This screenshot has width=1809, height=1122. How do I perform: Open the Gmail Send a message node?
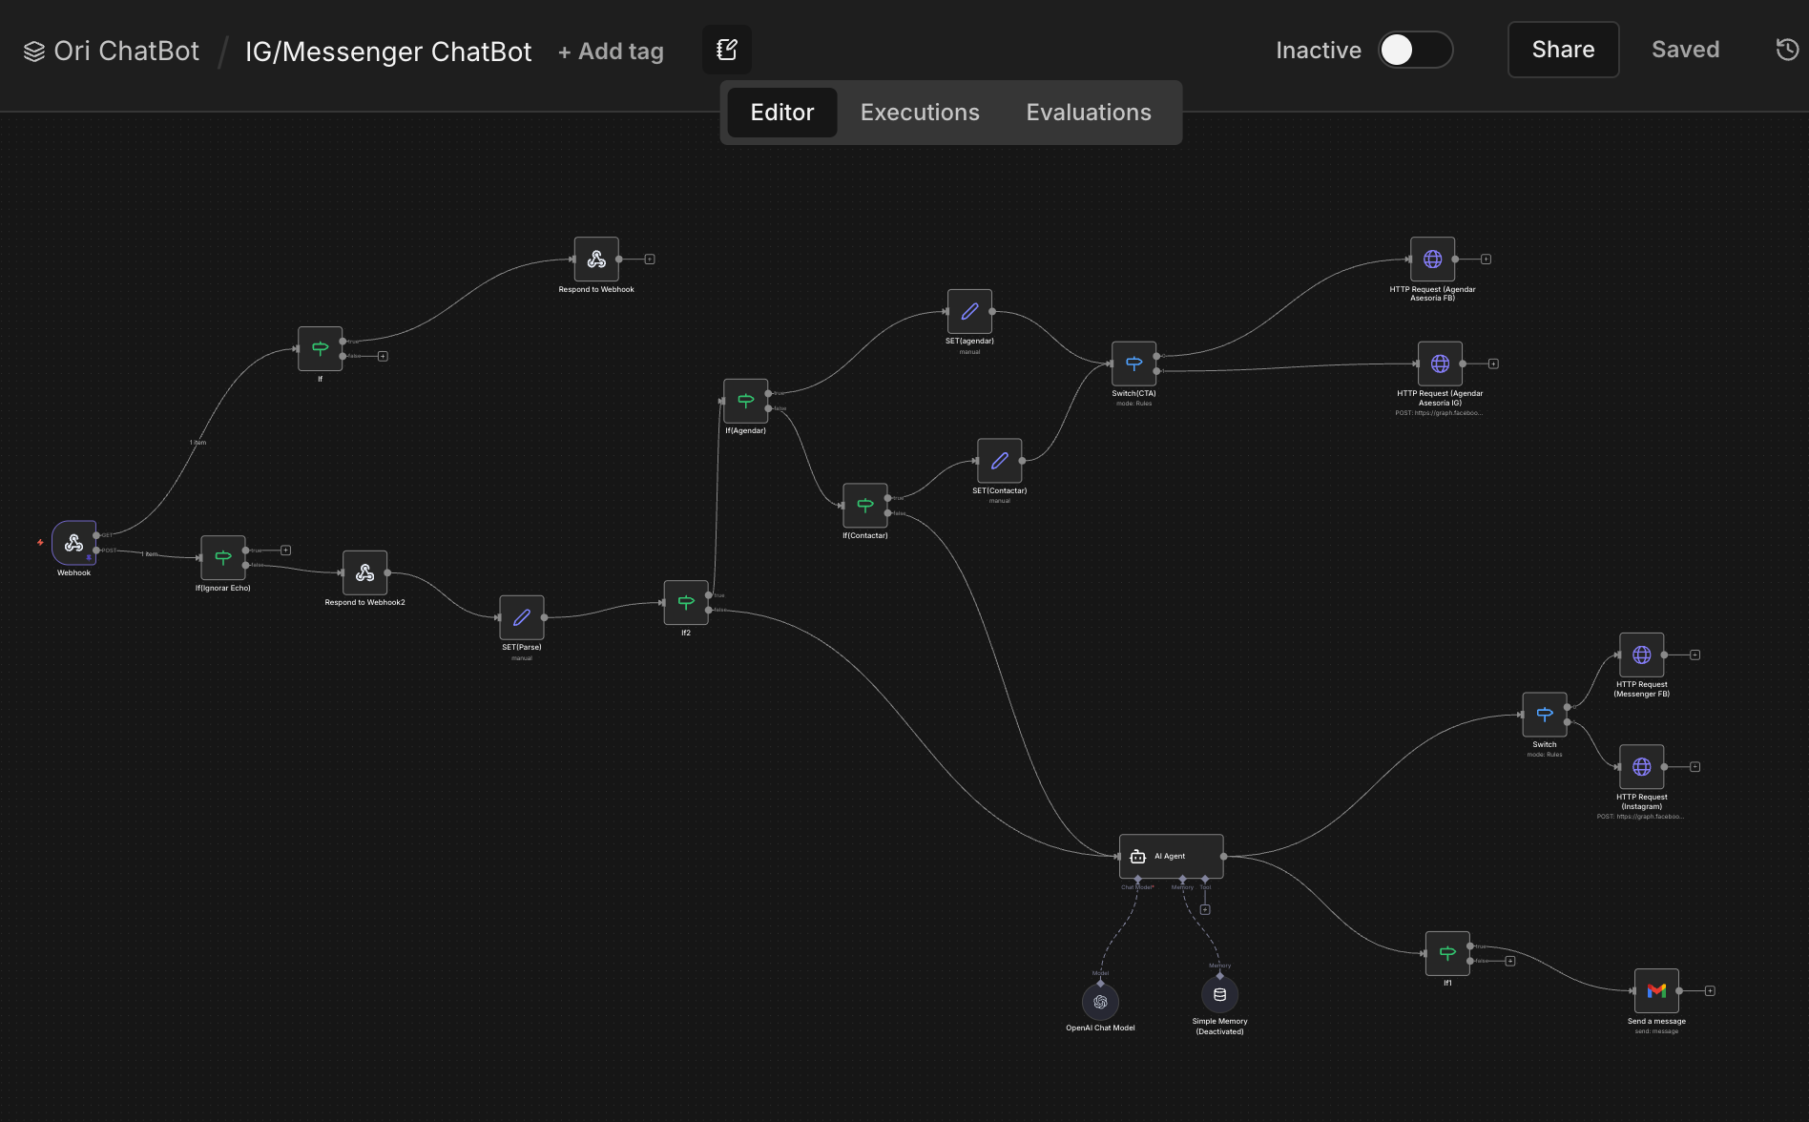coord(1656,991)
